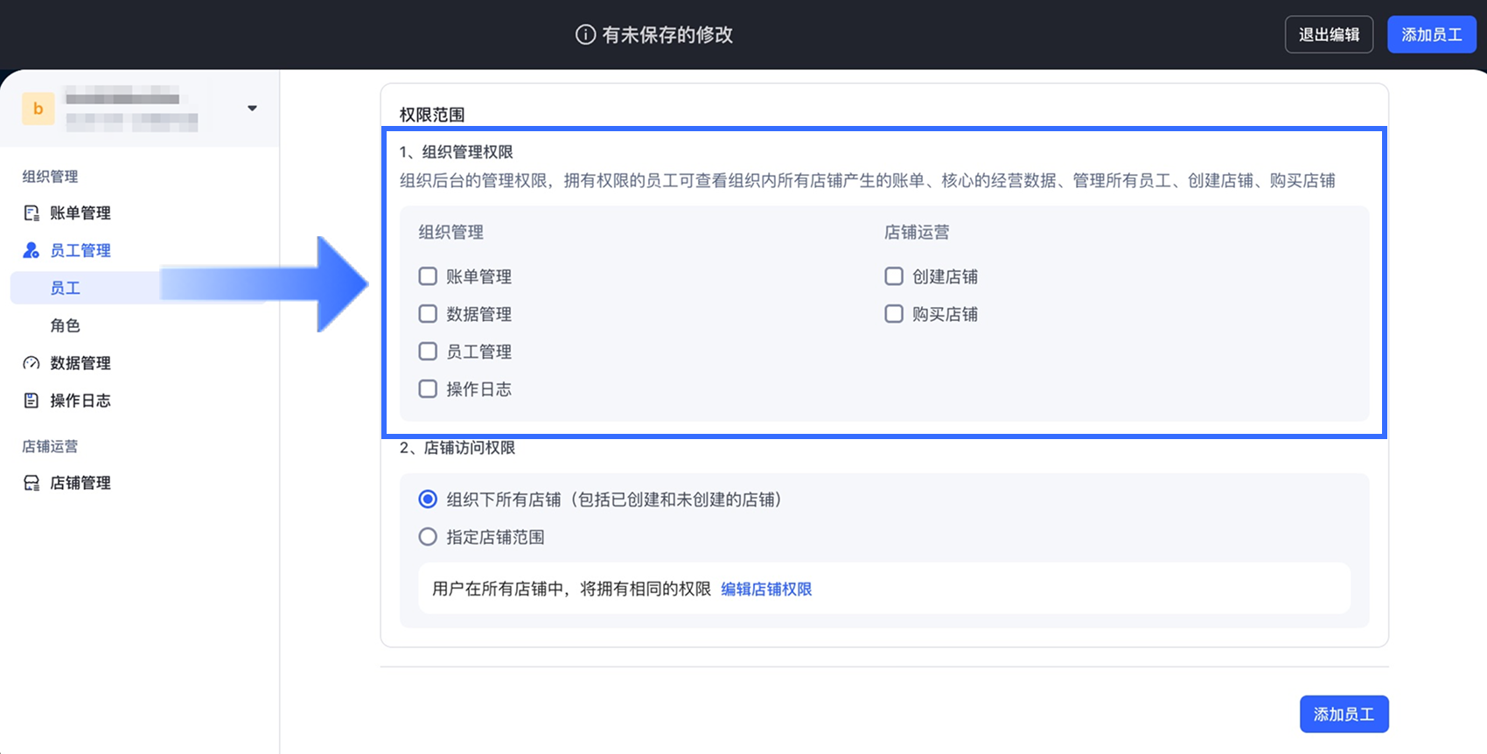Click the 用户在所有店铺中 description text
This screenshot has height=754, width=1487.
click(572, 590)
